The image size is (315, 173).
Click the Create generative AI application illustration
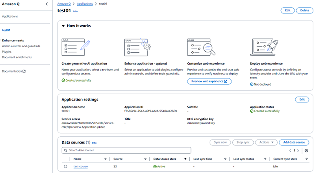pyautogui.click(x=76, y=47)
